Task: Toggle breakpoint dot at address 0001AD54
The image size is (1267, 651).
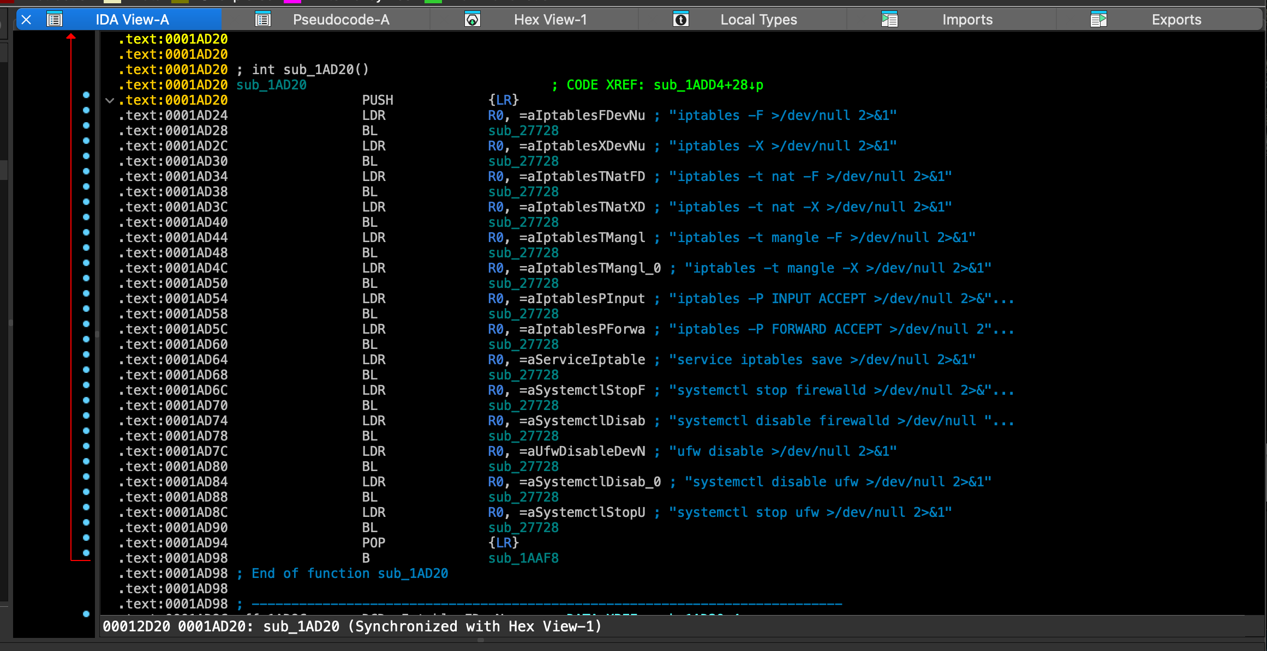Action: (86, 294)
